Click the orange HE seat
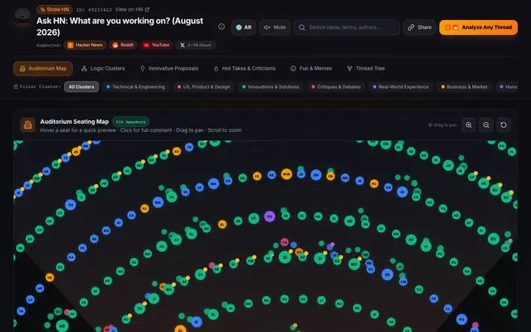 tap(50, 277)
